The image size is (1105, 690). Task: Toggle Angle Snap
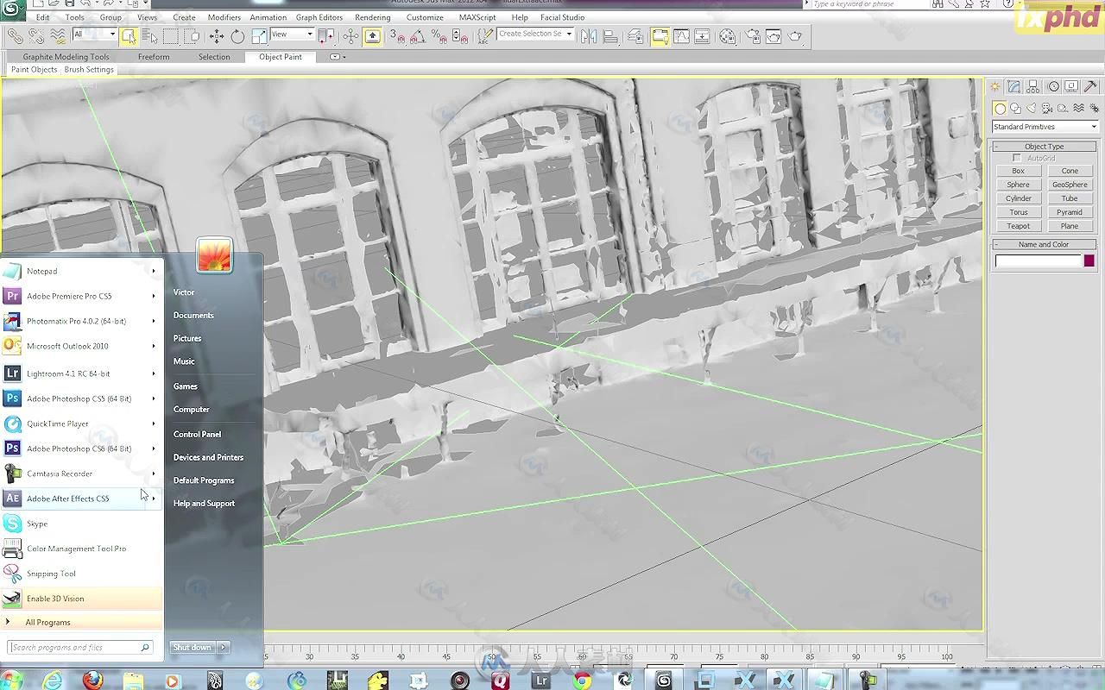coord(418,36)
